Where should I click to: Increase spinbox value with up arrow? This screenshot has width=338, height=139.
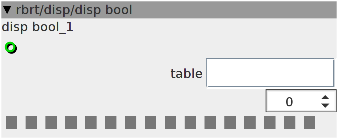325,98
